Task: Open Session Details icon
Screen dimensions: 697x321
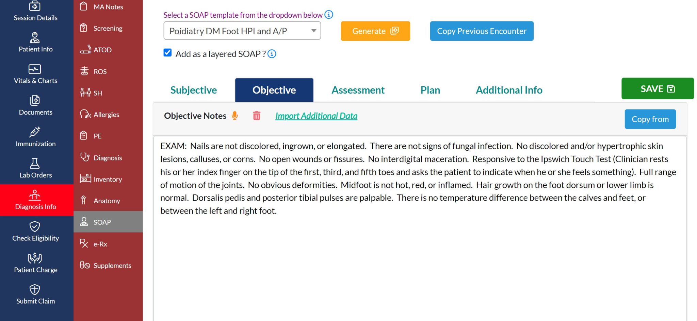Action: (x=35, y=6)
